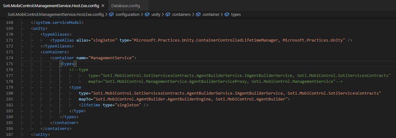Image resolution: width=396 pixels, height=138 pixels.
Task: Expand the chevron after containers breadcrumb
Action: tap(194, 15)
